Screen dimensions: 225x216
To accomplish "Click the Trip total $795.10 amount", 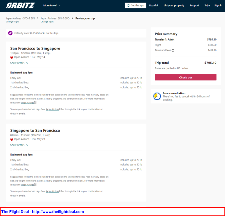I will (x=210, y=63).
